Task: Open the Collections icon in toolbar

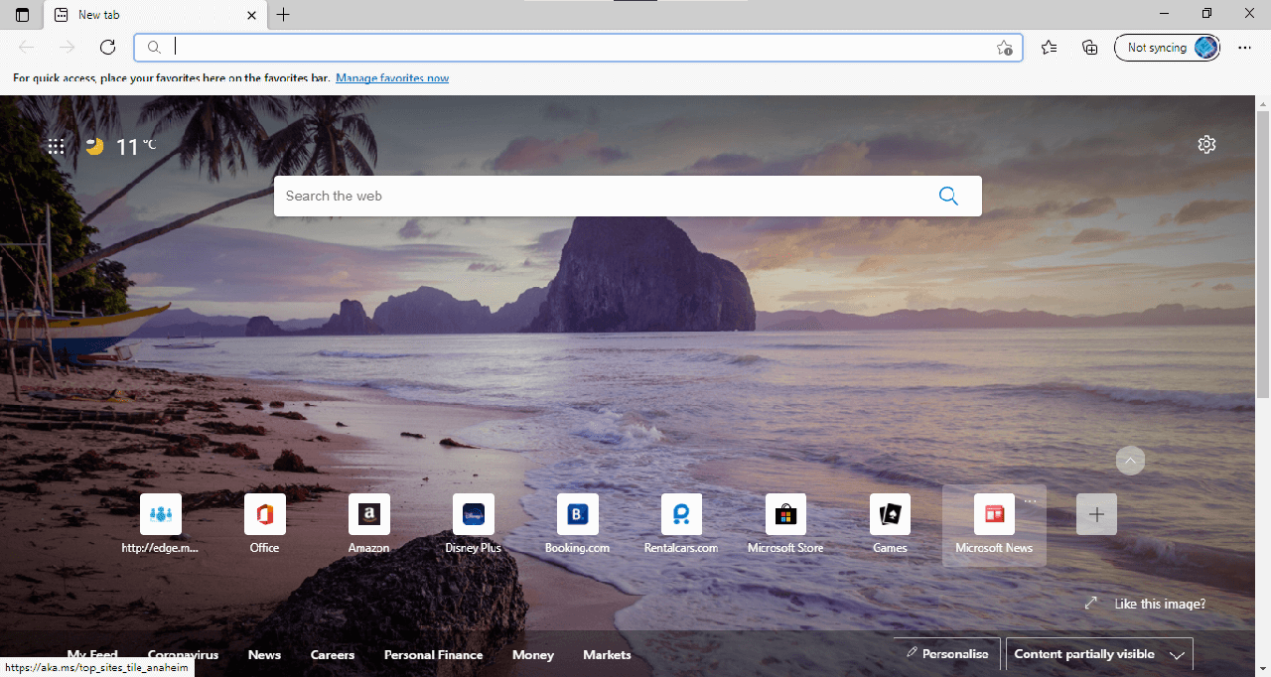Action: coord(1089,48)
